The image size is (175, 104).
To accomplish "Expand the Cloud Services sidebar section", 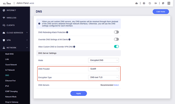I will pos(15,33).
